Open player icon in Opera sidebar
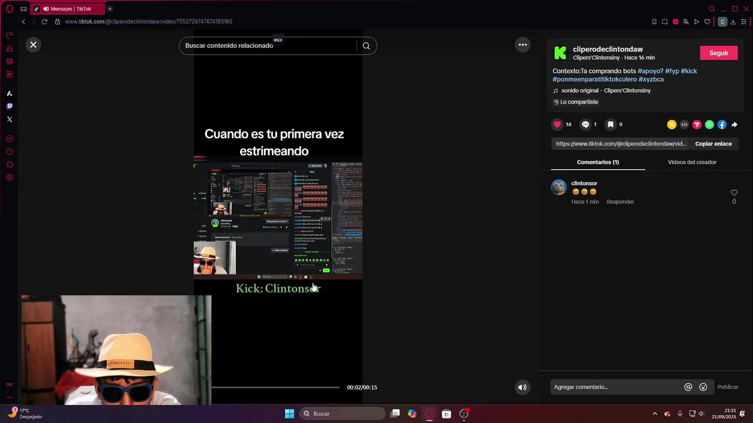Image resolution: width=753 pixels, height=423 pixels. (9, 139)
